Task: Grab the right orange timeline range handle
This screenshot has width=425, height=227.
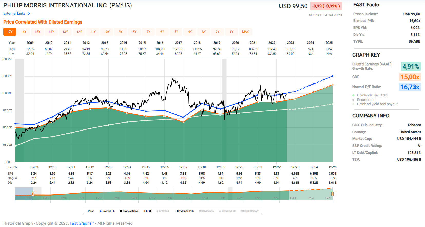Action: [332, 194]
